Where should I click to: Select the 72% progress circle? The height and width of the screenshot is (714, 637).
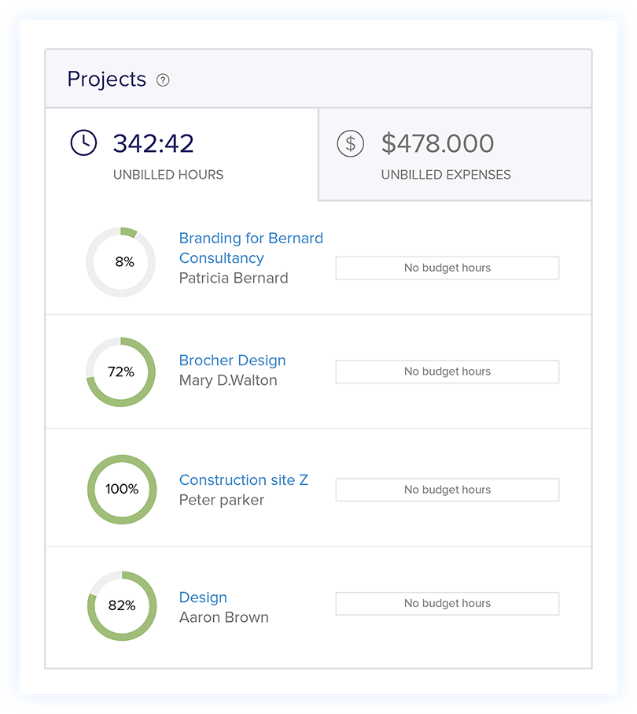pyautogui.click(x=120, y=372)
